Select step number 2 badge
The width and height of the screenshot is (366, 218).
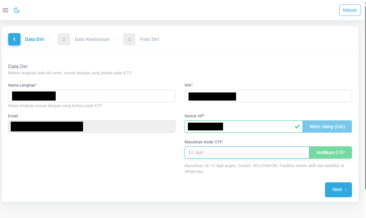point(64,39)
